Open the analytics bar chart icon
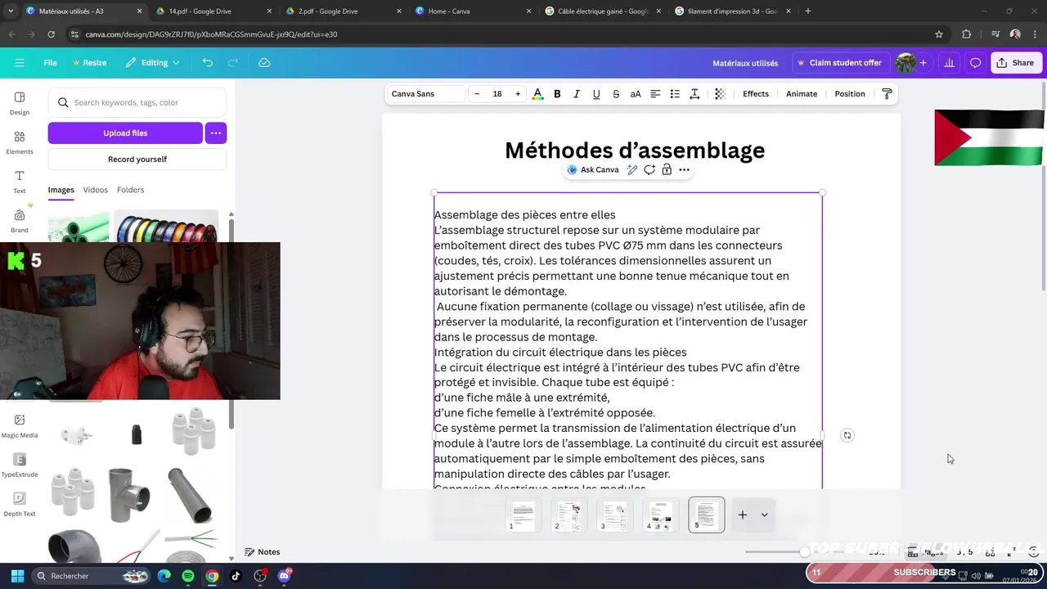 point(949,63)
